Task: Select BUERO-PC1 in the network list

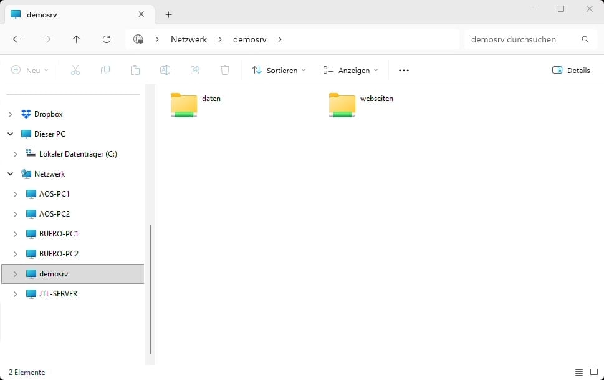Action: [x=59, y=234]
